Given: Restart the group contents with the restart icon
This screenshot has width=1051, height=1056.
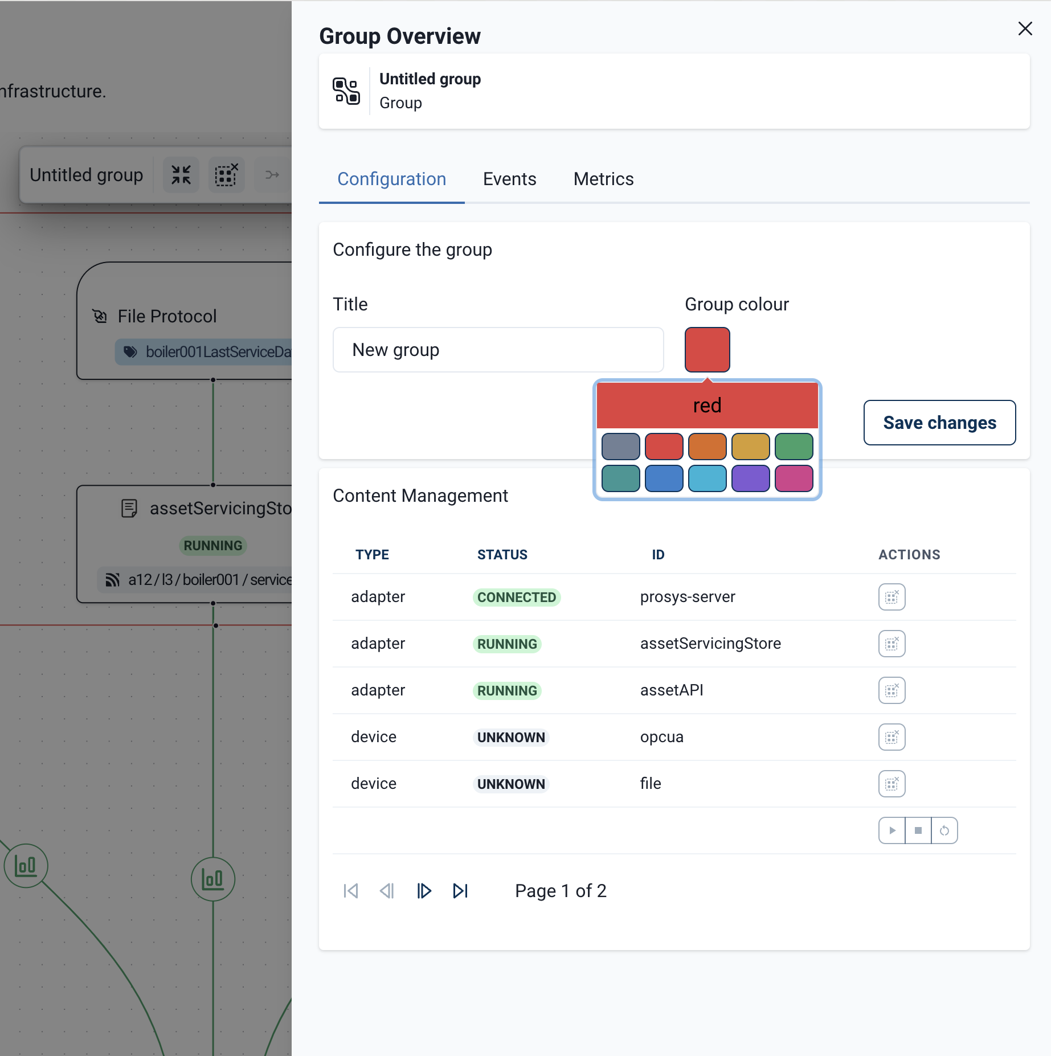Looking at the screenshot, I should [944, 830].
